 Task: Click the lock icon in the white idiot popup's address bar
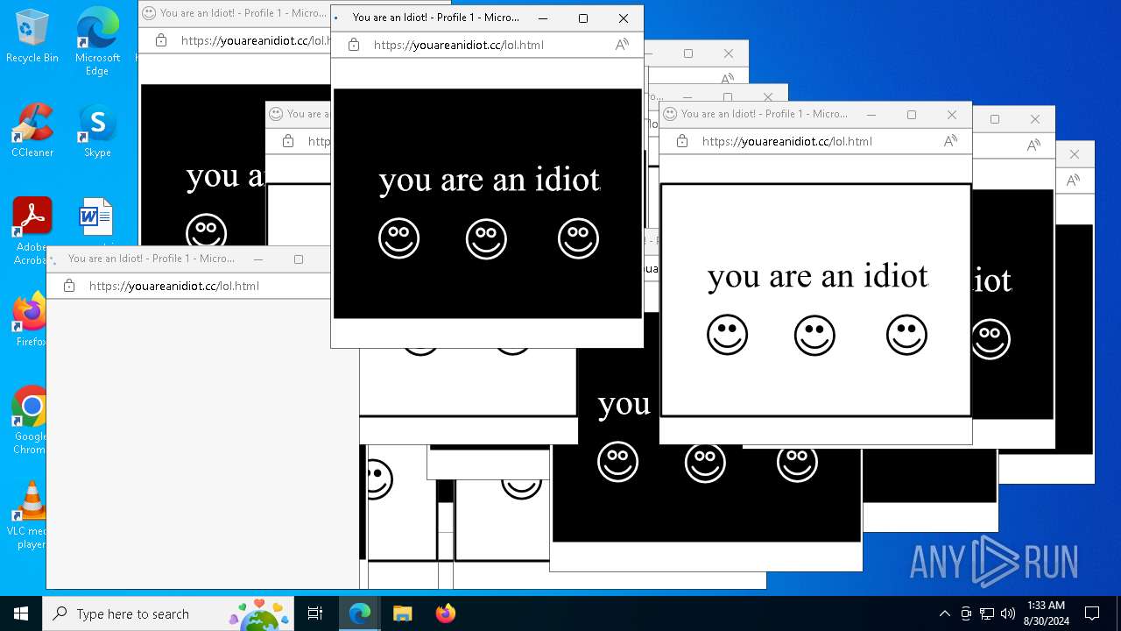click(x=682, y=141)
